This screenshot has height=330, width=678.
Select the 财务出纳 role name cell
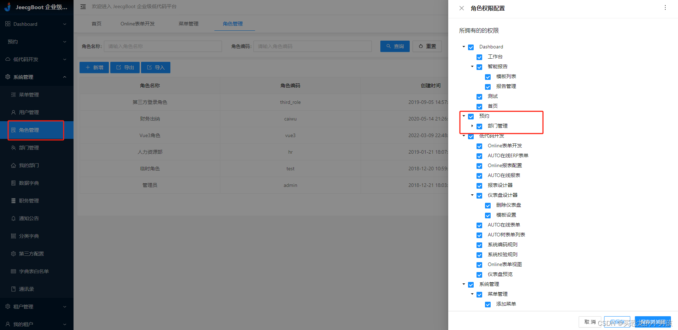150,119
